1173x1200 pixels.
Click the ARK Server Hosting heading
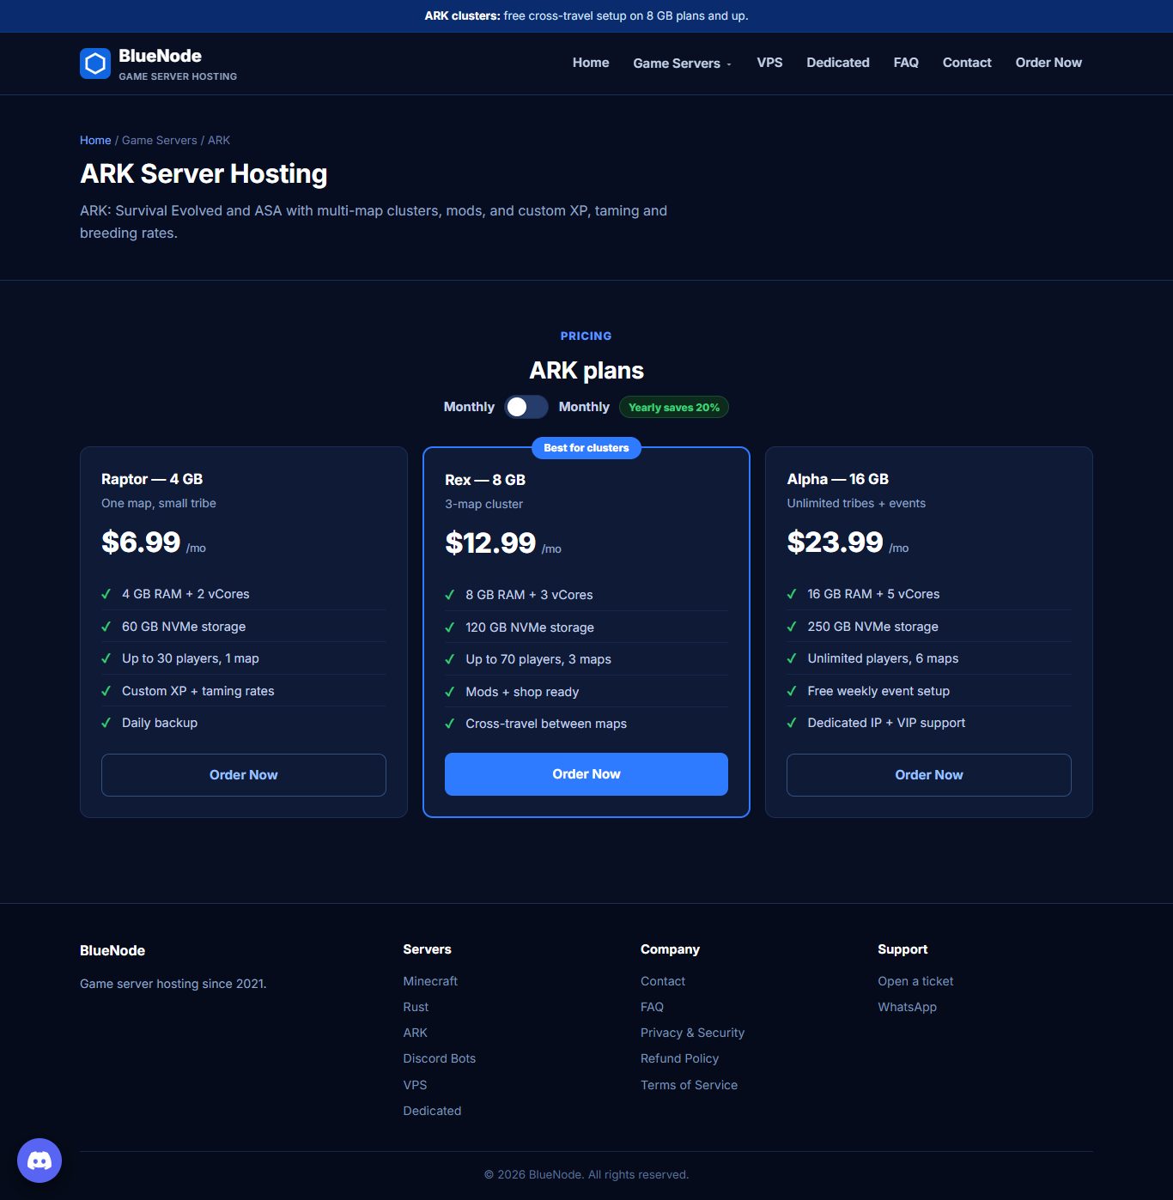point(204,173)
